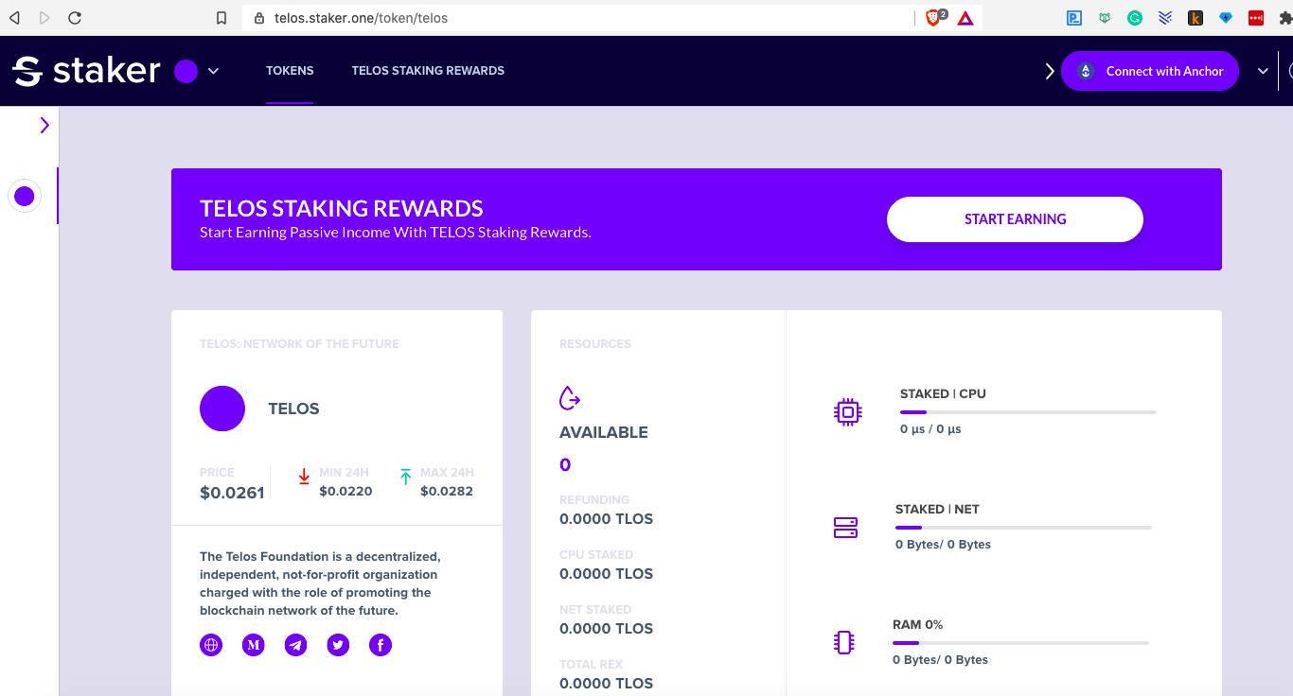Click the START EARNING button
This screenshot has width=1293, height=696.
click(x=1015, y=219)
